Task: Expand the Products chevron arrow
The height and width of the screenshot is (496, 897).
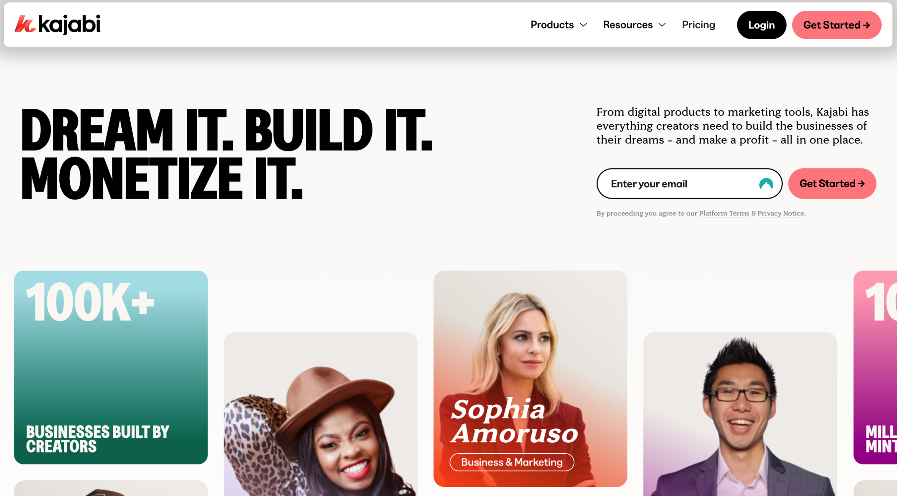Action: click(583, 25)
